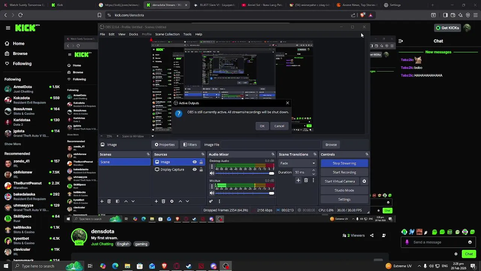
Task: Toggle Studio Mode
Action: tap(344, 190)
